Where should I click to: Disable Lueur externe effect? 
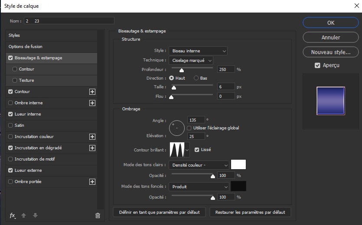pyautogui.click(x=10, y=170)
